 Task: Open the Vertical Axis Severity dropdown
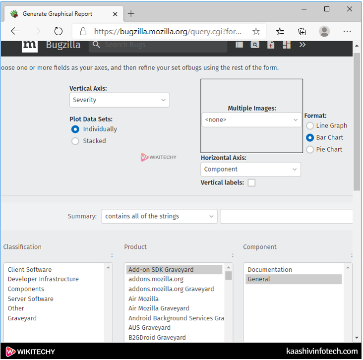(x=119, y=100)
